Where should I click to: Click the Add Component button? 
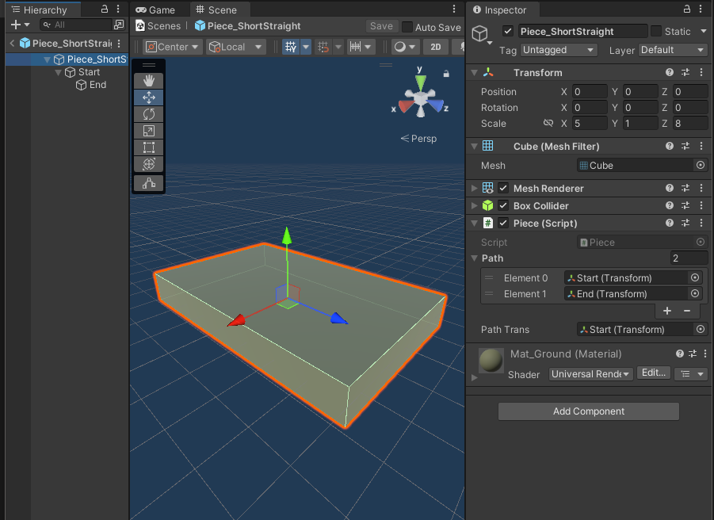[588, 411]
